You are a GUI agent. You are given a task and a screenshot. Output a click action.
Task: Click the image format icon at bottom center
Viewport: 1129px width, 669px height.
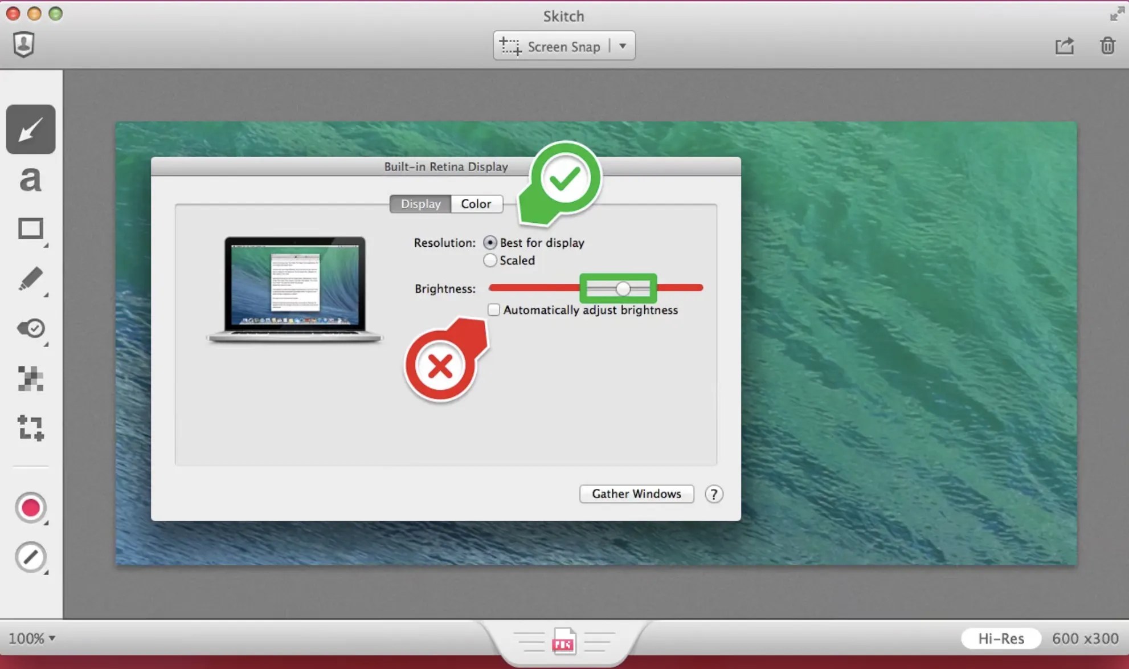click(564, 641)
